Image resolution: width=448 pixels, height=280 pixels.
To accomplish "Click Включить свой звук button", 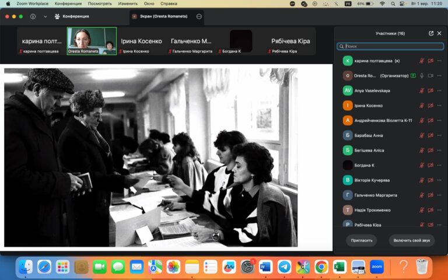I will point(411,240).
